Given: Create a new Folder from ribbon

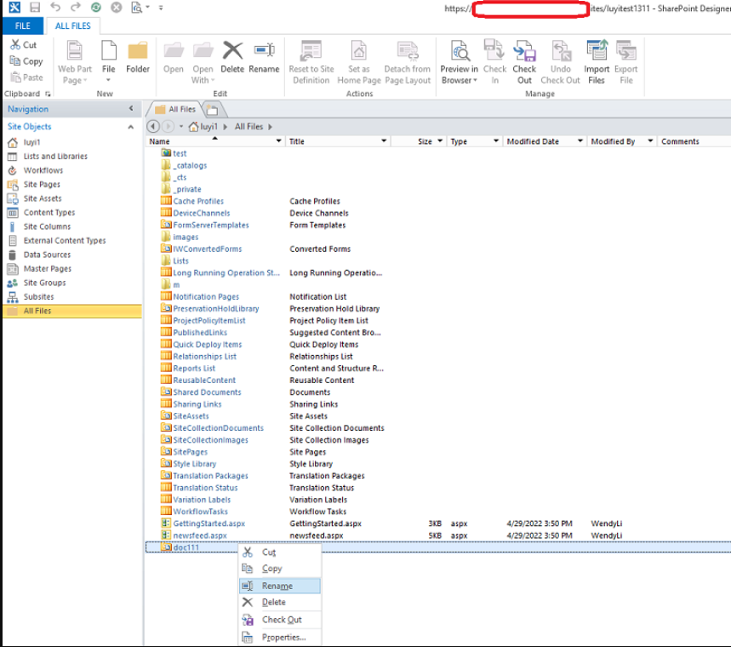Looking at the screenshot, I should (138, 57).
